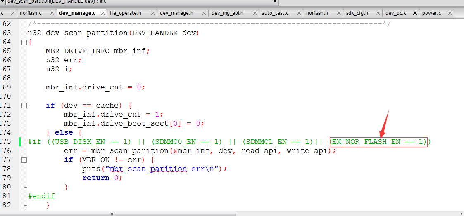Close the dev_manage.c tab
Image resolution: width=464 pixels, height=216 pixels.
[x=103, y=13]
